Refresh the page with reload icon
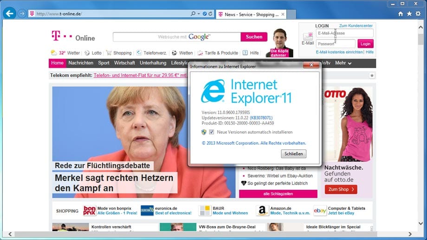The height and width of the screenshot is (240, 427). (210, 13)
